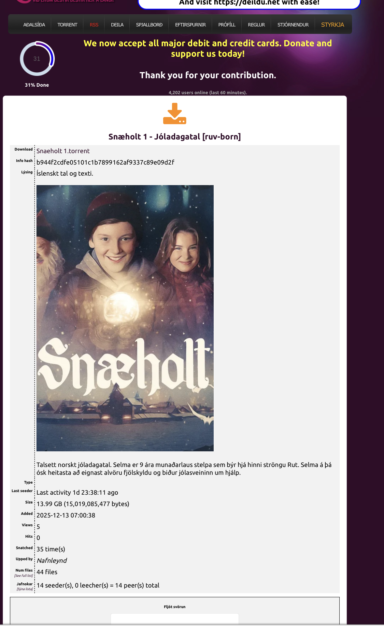Click the orange download icon
The image size is (384, 626).
pyautogui.click(x=175, y=113)
